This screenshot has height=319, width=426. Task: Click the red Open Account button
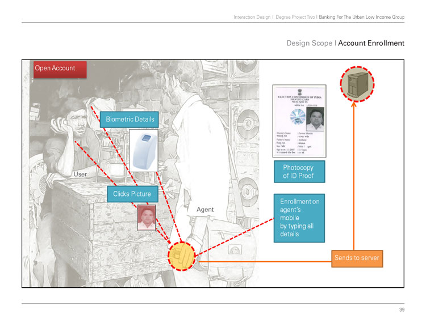[x=60, y=69]
